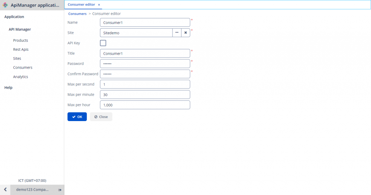Expand the Application menu section
This screenshot has width=371, height=195.
point(14,17)
